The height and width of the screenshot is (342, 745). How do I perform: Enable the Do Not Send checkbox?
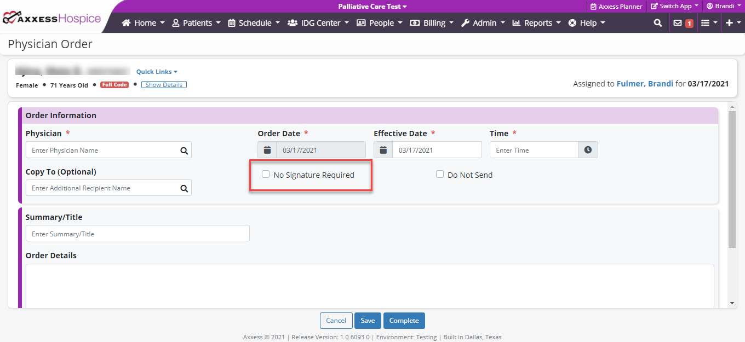tap(440, 175)
